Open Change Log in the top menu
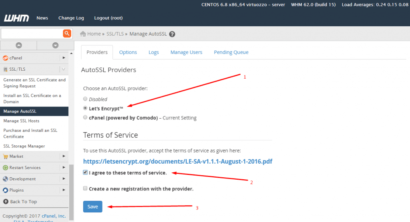The width and height of the screenshot is (410, 222). 71,18
